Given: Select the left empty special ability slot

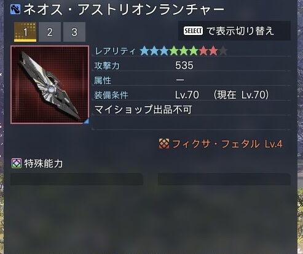Looking at the screenshot, I should (77, 179).
